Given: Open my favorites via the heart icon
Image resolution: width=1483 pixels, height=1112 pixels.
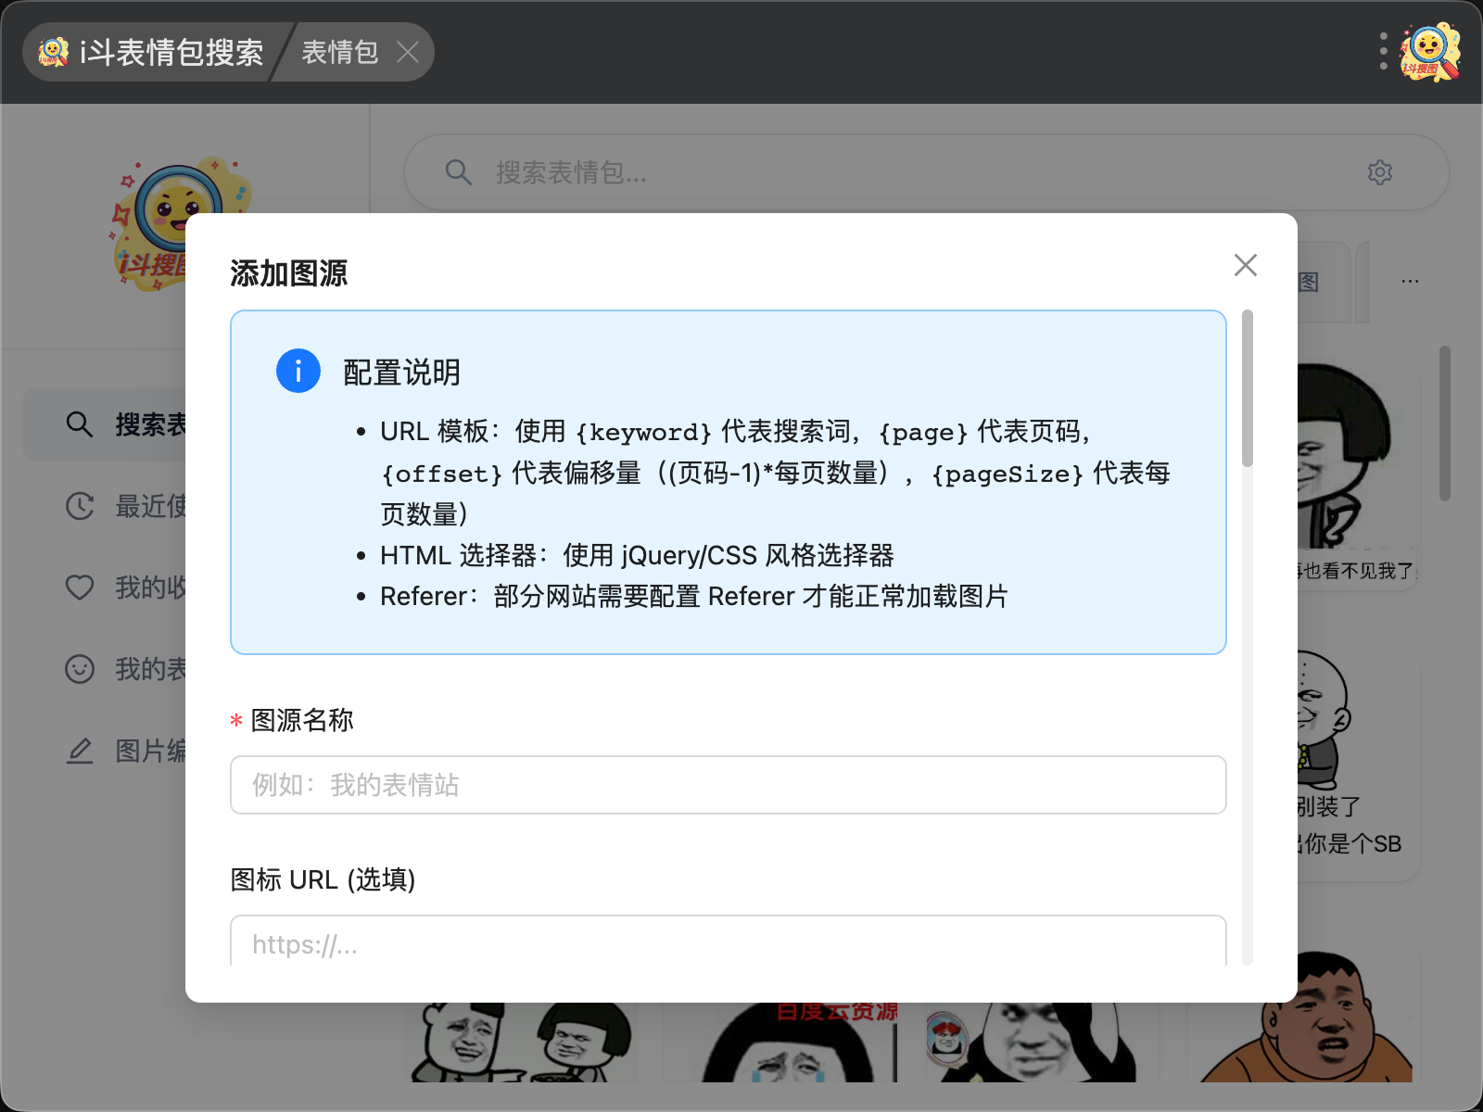Looking at the screenshot, I should point(80,588).
